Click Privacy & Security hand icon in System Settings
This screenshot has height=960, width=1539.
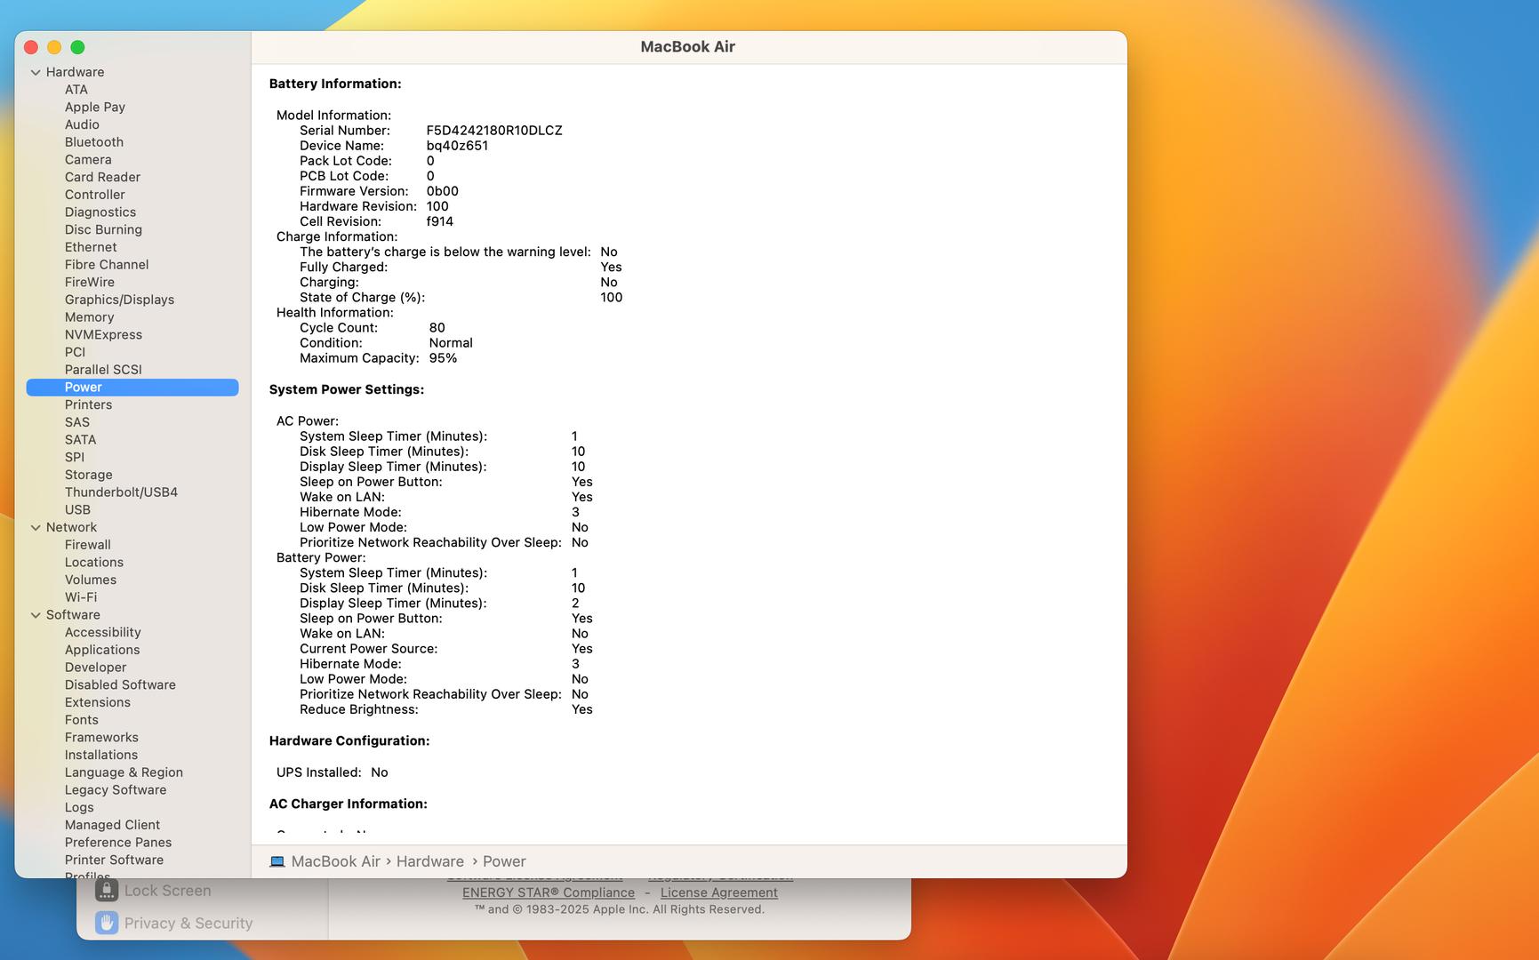pyautogui.click(x=107, y=923)
